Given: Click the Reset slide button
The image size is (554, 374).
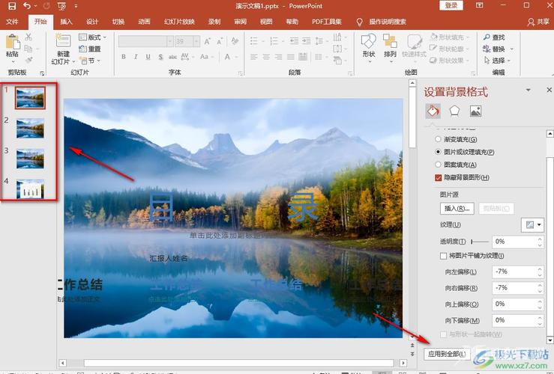Looking at the screenshot, I should pos(90,49).
